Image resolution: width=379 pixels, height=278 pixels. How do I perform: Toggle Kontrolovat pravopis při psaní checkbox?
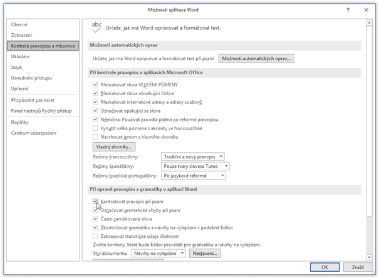coord(95,202)
